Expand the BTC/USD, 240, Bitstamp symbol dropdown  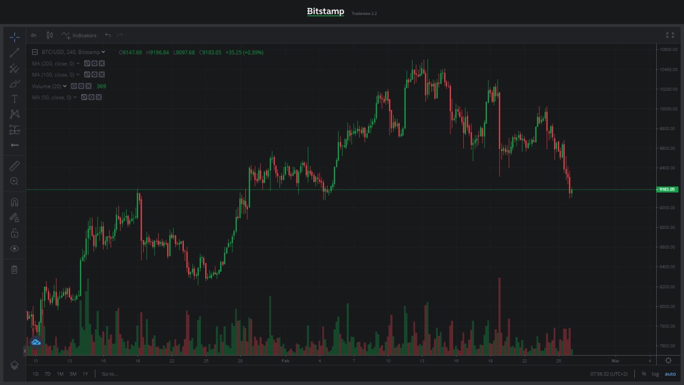tap(104, 52)
